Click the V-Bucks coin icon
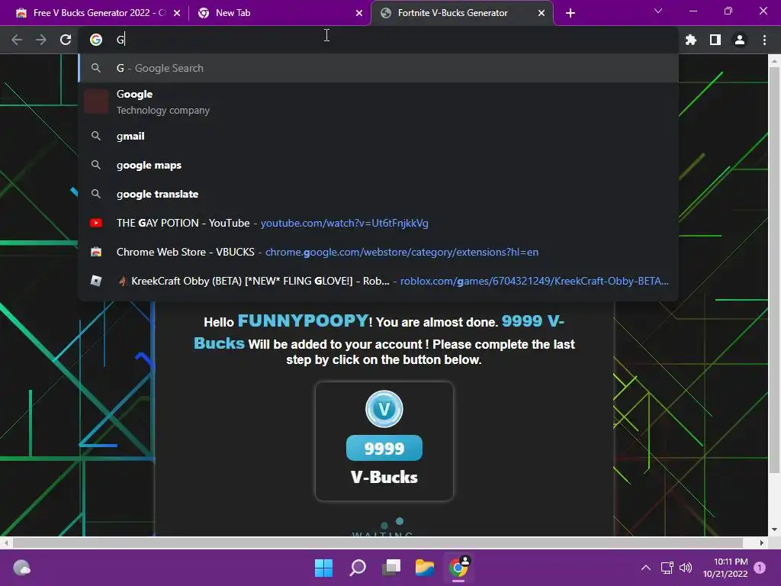781x586 pixels. point(384,409)
